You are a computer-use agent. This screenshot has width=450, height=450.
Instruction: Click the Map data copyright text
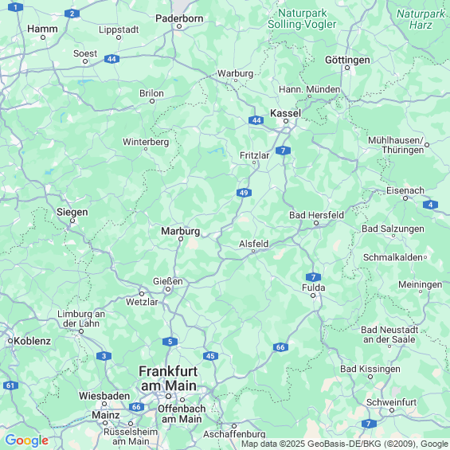[345, 444]
